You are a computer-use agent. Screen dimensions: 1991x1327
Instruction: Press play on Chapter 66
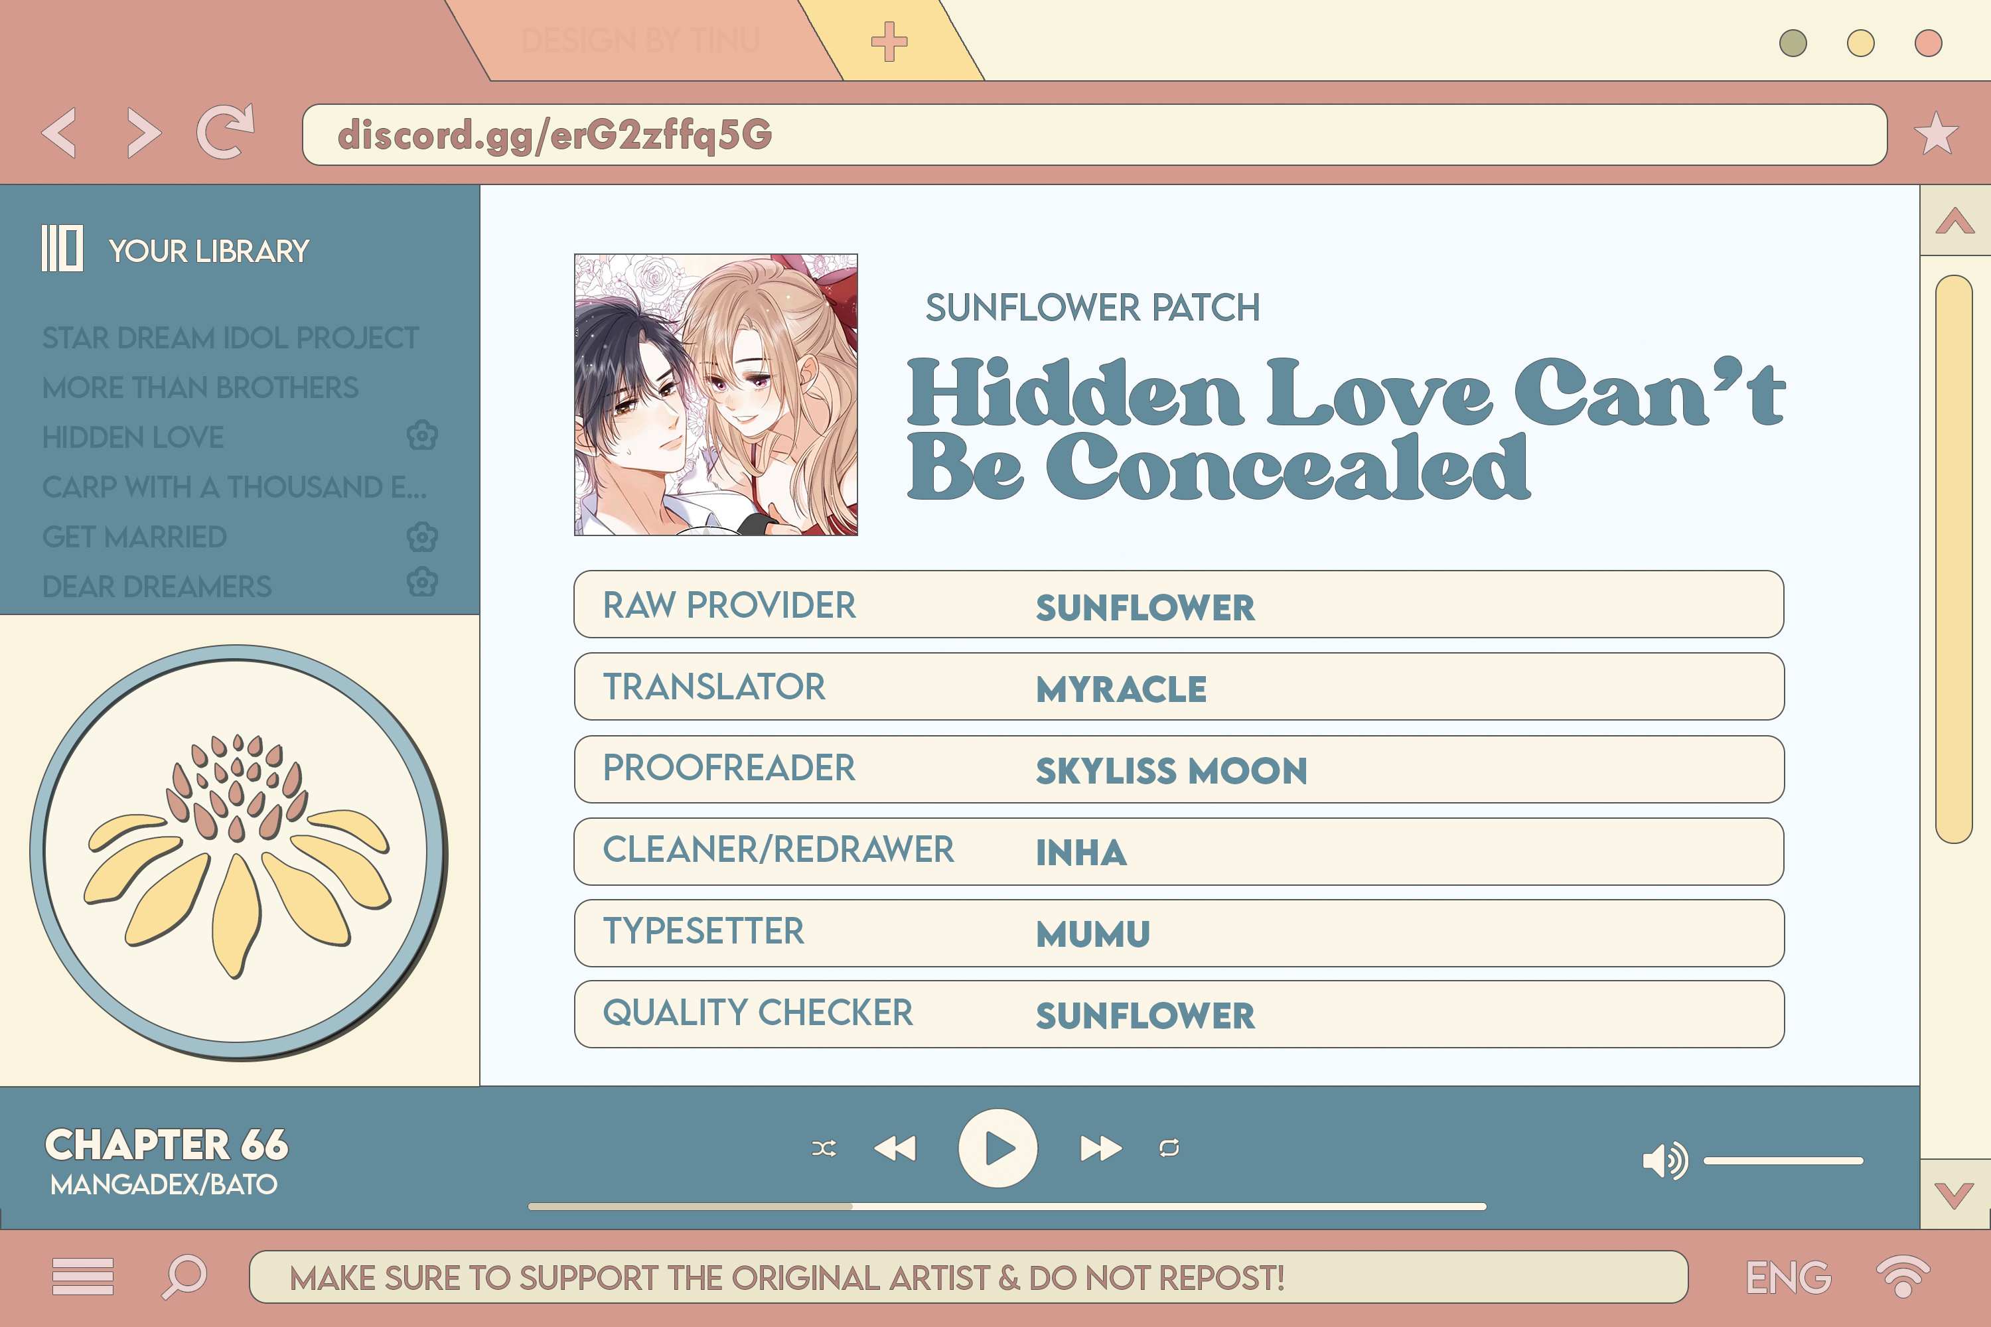995,1147
